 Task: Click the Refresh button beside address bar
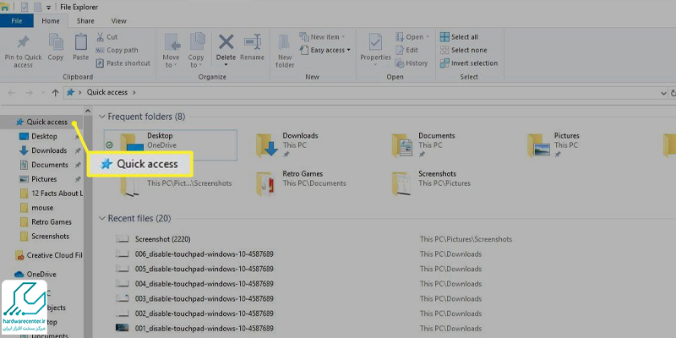[673, 93]
